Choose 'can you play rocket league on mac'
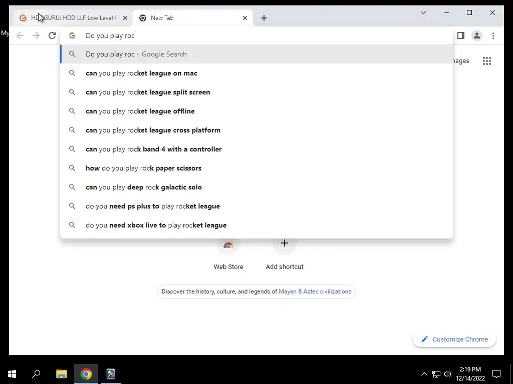The image size is (513, 384). (256, 73)
